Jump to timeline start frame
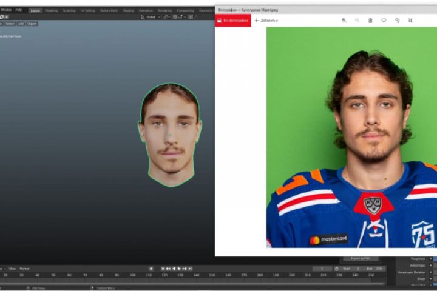This screenshot has height=291, width=437. [x=163, y=269]
